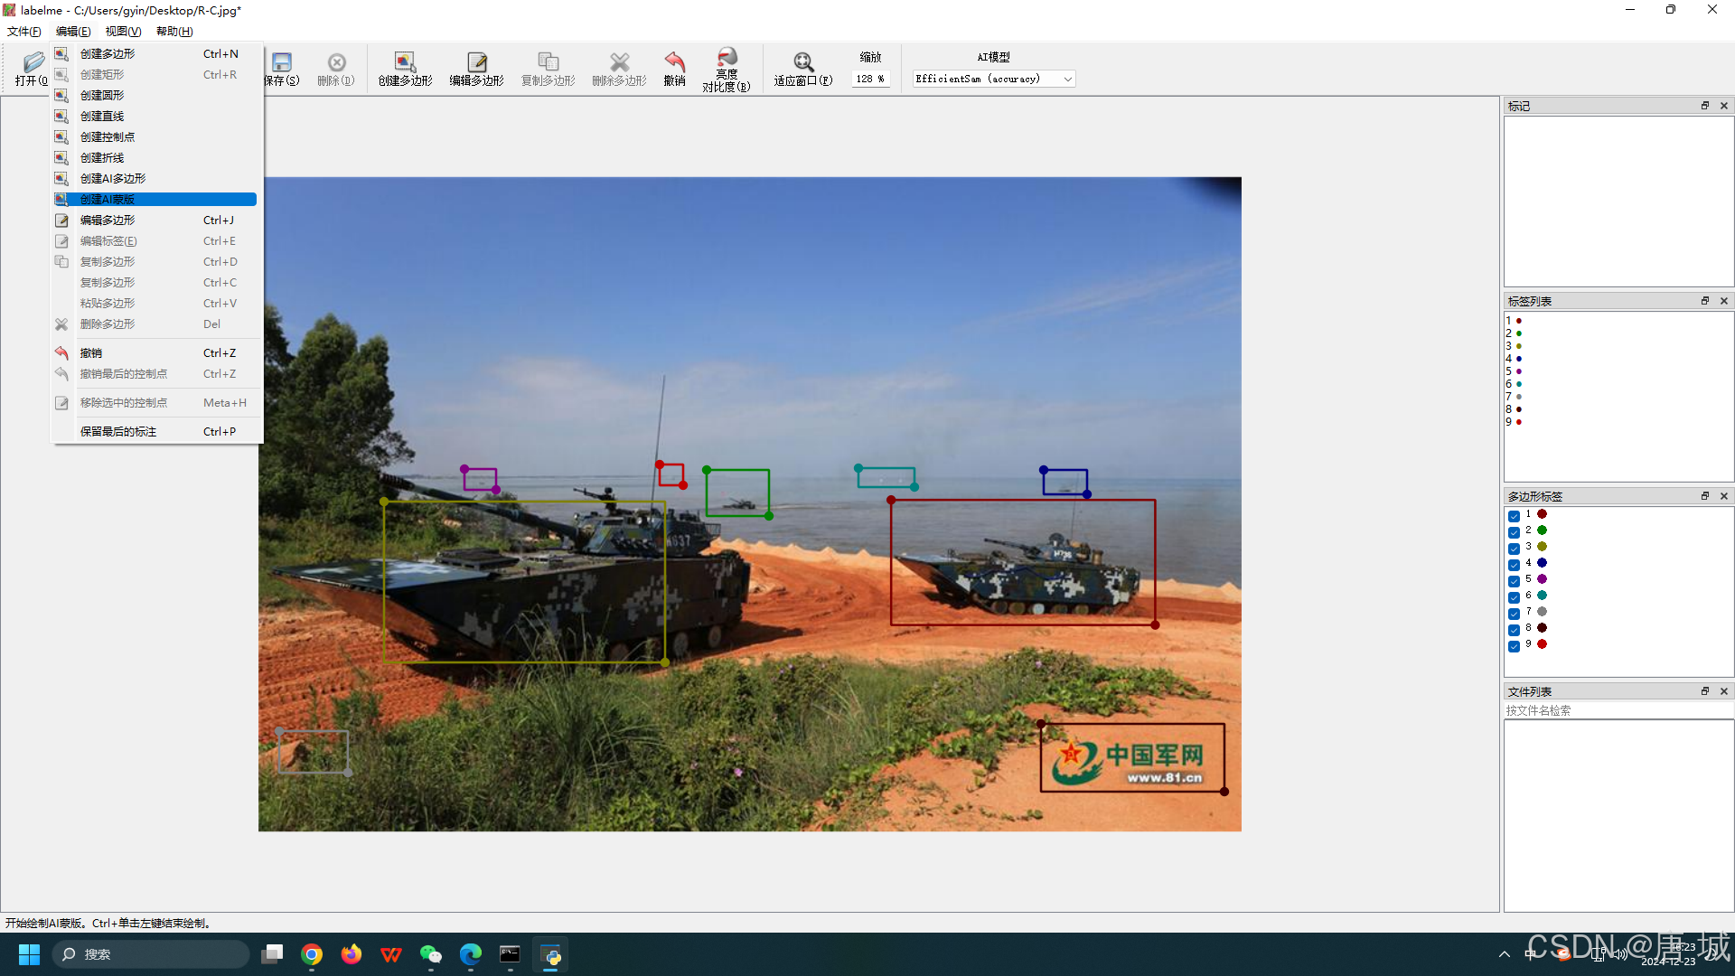This screenshot has height=976, width=1735.
Task: Open the Help menu
Action: point(174,32)
